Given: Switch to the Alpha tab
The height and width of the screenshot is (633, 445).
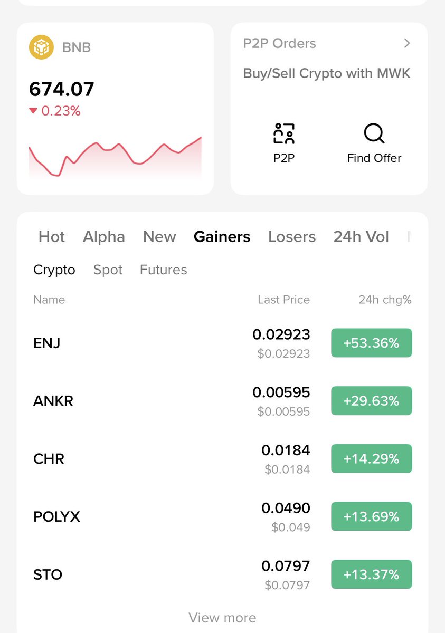Looking at the screenshot, I should 104,237.
